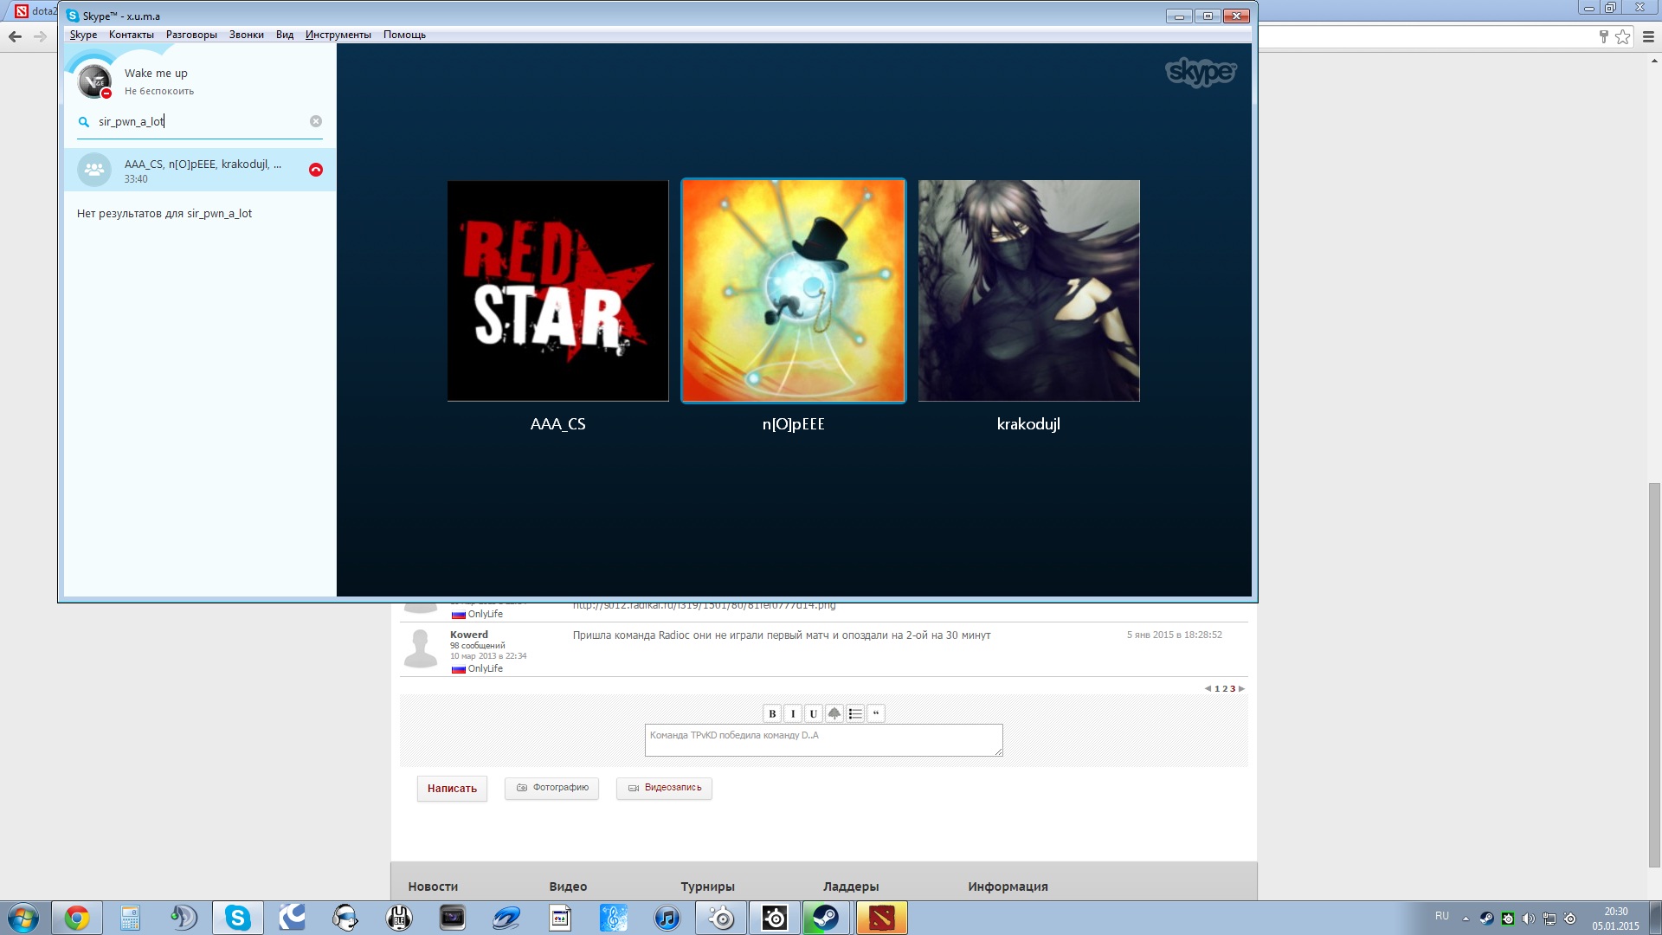The height and width of the screenshot is (935, 1662).
Task: Open Chrome hamburger menu
Action: pos(1648,36)
